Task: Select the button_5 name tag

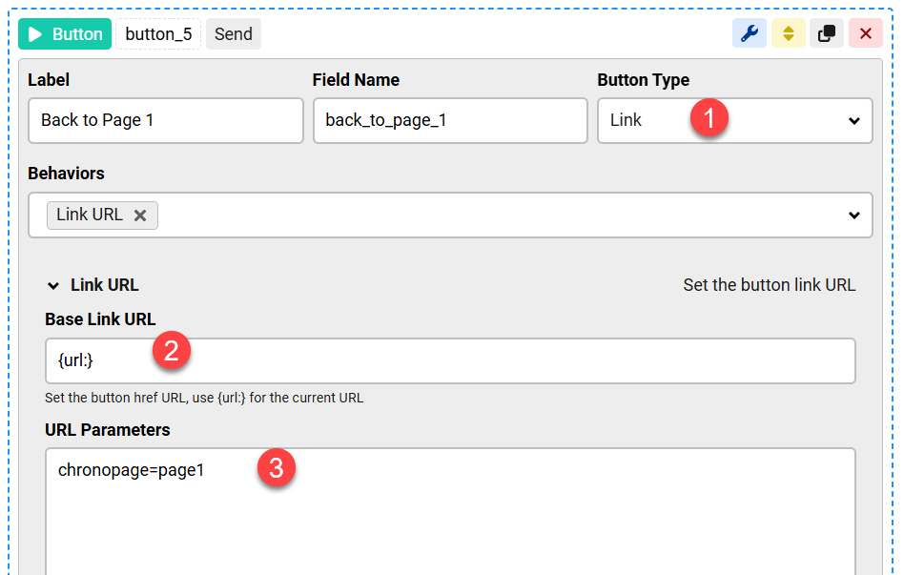Action: coord(158,34)
